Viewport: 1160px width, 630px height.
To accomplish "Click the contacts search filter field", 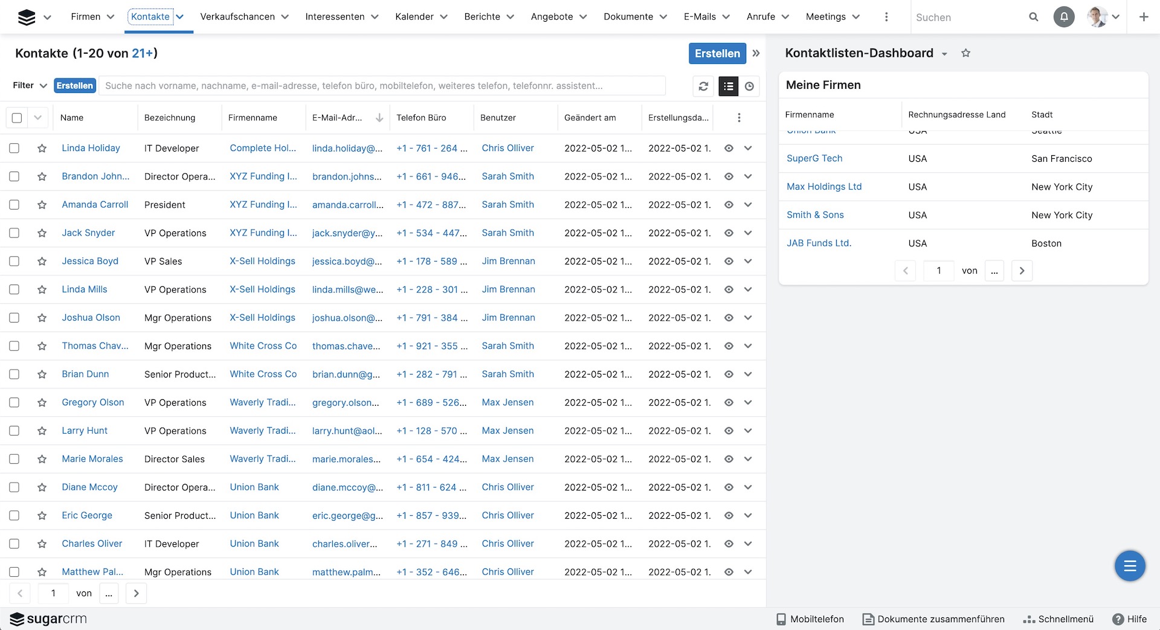I will coord(382,86).
